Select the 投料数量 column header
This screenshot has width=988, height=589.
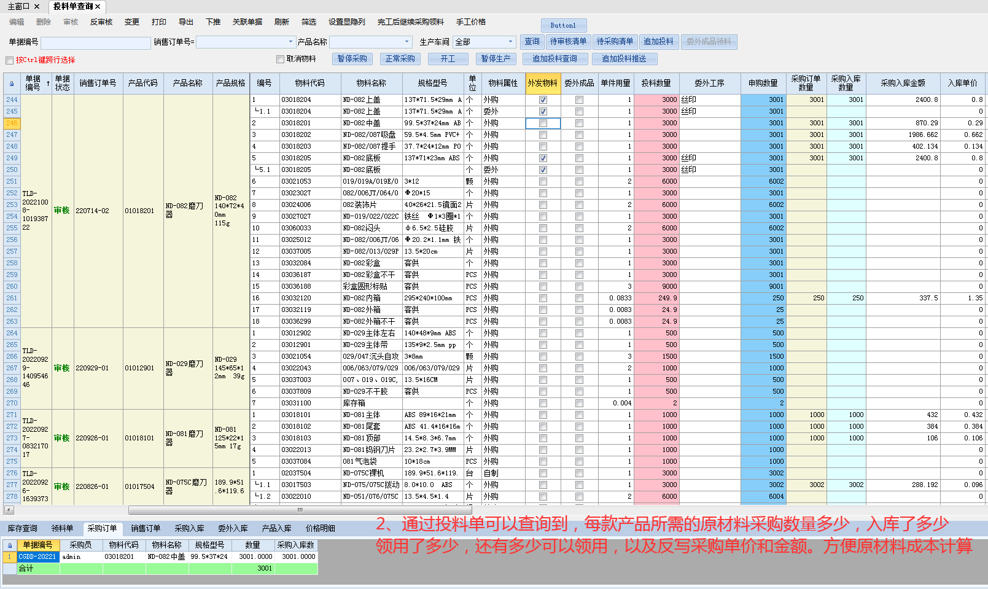(656, 84)
